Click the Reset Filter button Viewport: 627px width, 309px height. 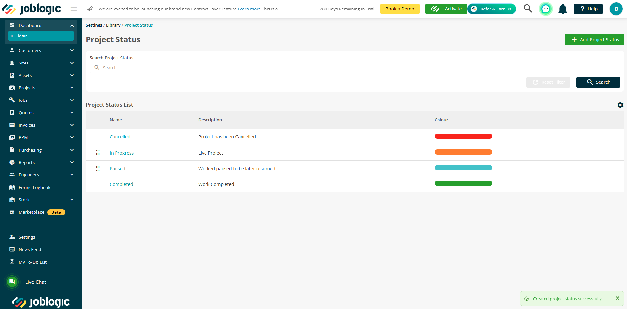[x=548, y=82]
